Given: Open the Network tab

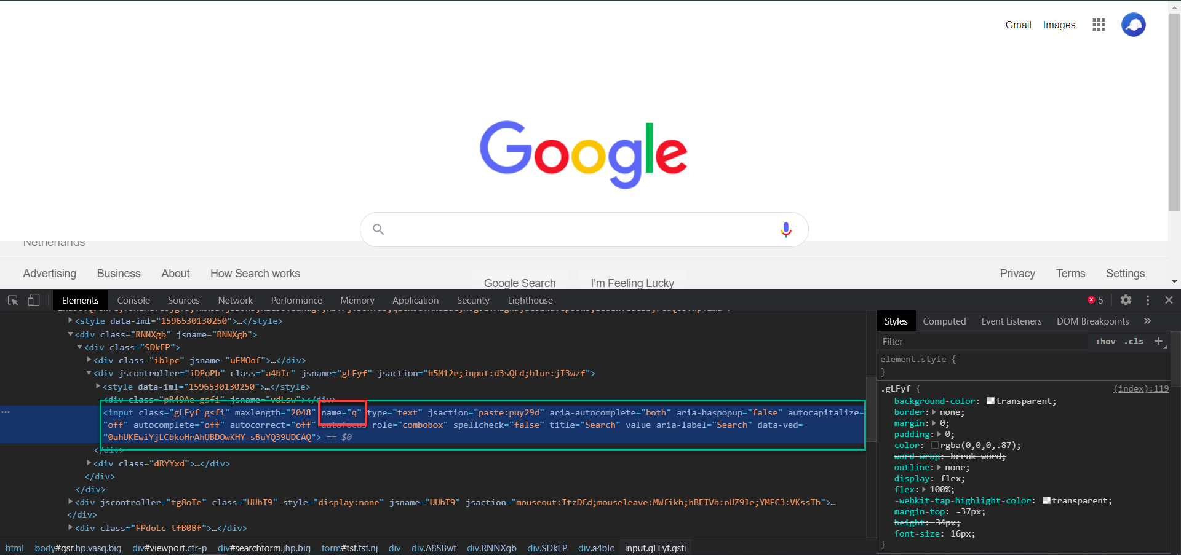Looking at the screenshot, I should pyautogui.click(x=235, y=300).
